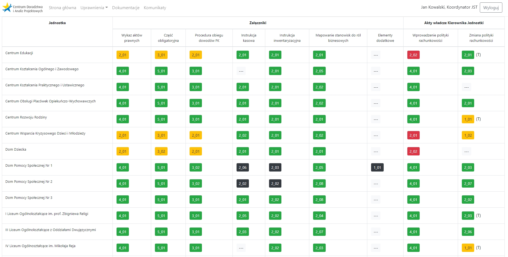
Task: Open 2_03 Mapowanie badge for IV Liceum
Action: (x=319, y=248)
